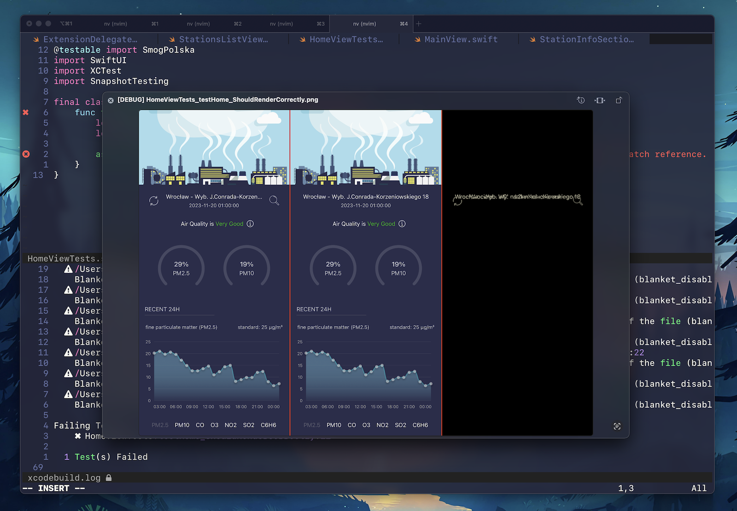Select PM10 pollutant in left snapshot
The height and width of the screenshot is (511, 737).
point(182,425)
